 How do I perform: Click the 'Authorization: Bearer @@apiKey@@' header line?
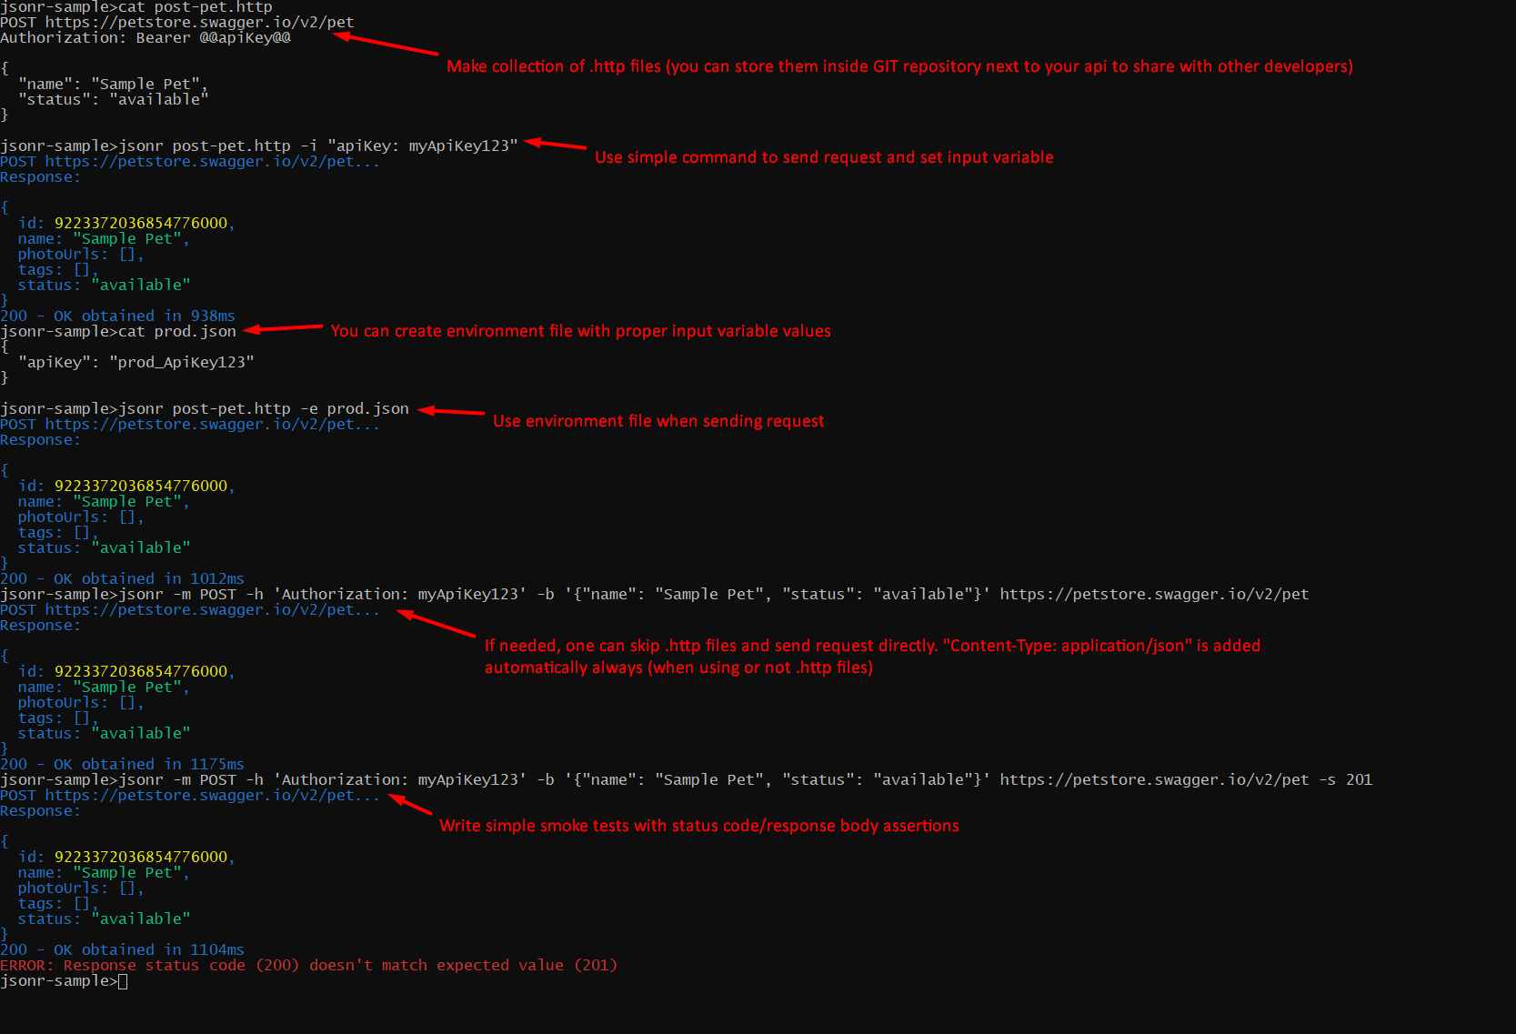[x=146, y=37]
